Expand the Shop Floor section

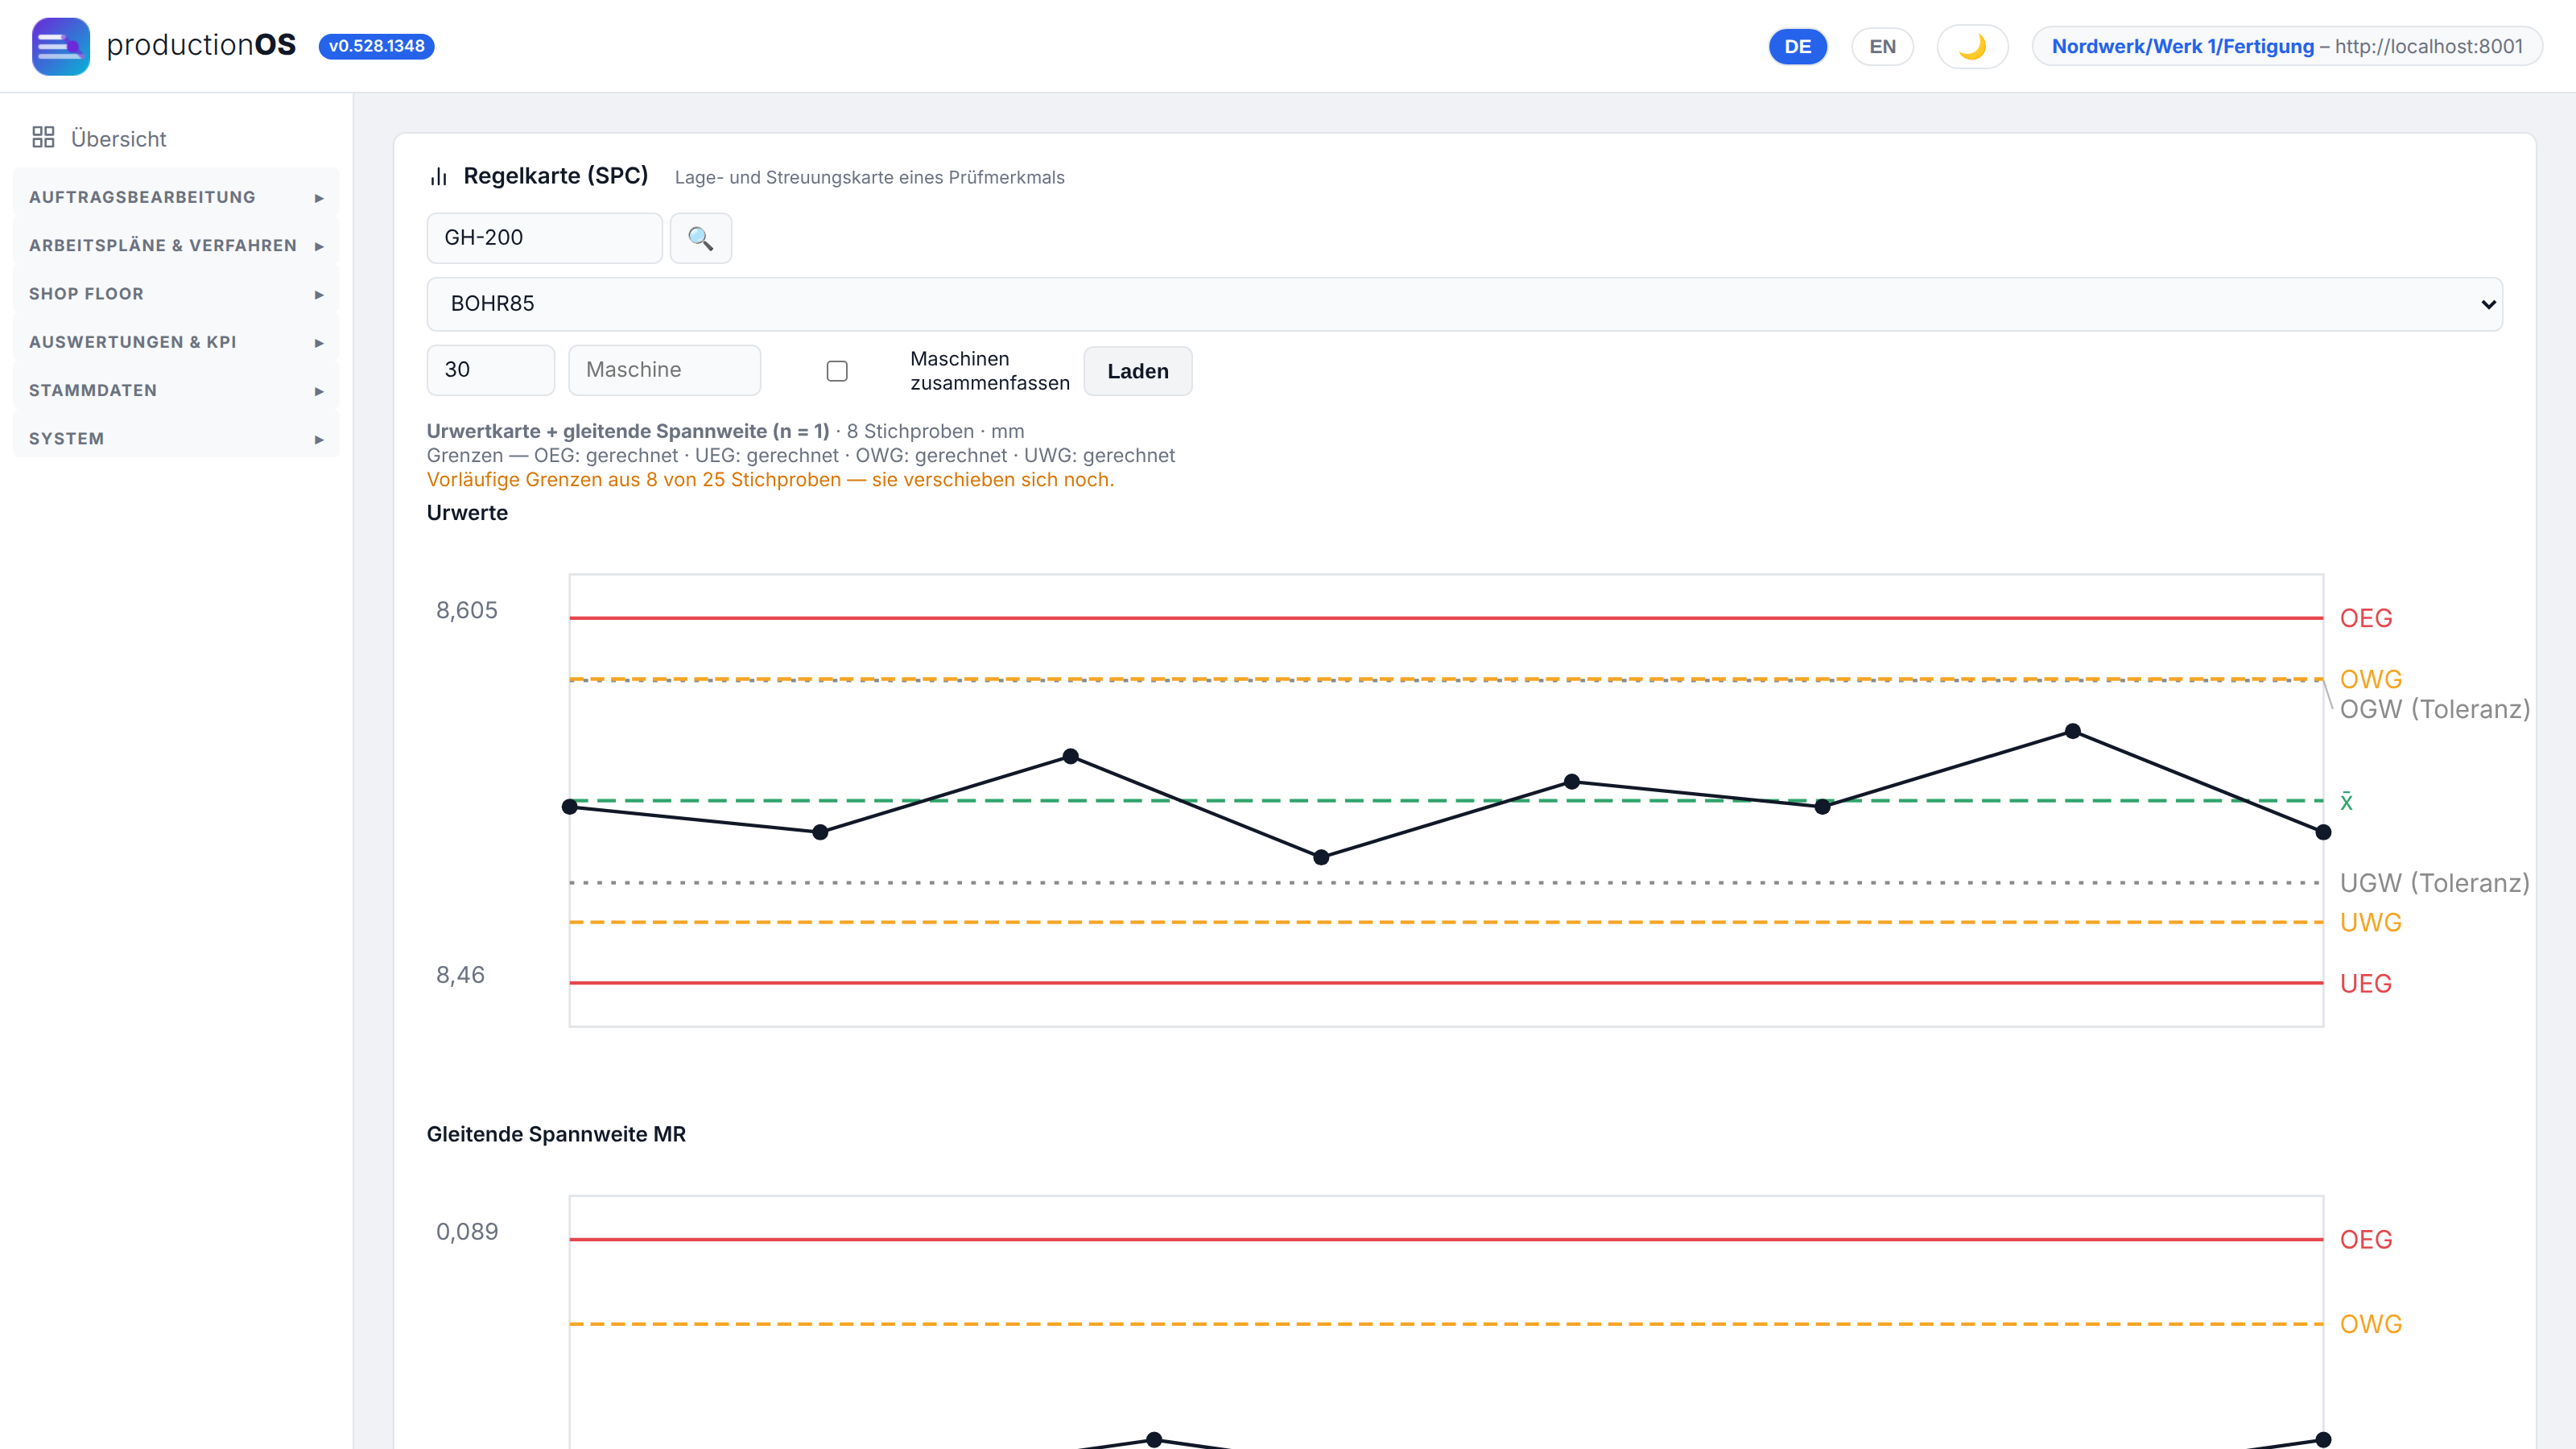tap(176, 294)
